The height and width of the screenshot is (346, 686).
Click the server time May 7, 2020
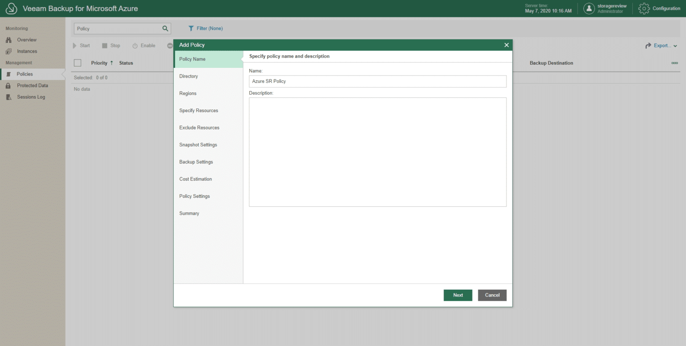548,11
